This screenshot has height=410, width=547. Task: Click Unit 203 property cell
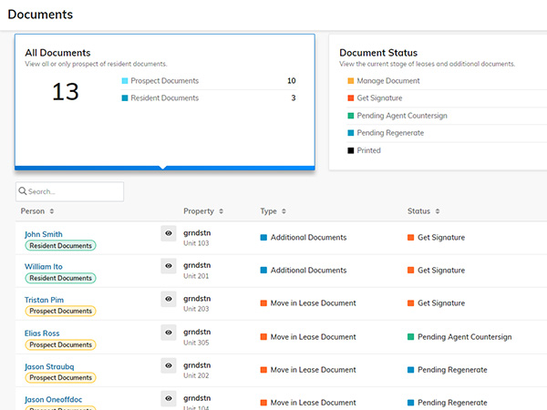[196, 309]
